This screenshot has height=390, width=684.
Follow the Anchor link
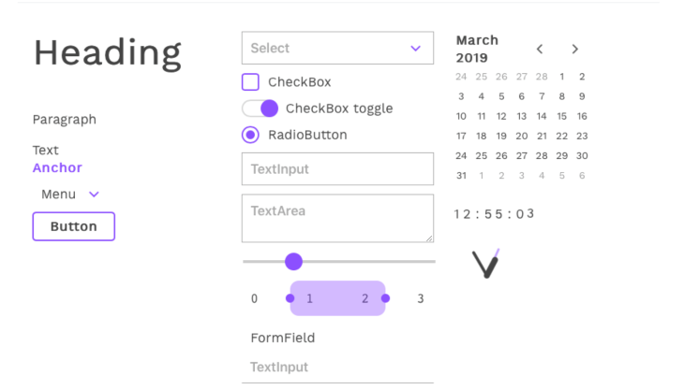tap(57, 167)
